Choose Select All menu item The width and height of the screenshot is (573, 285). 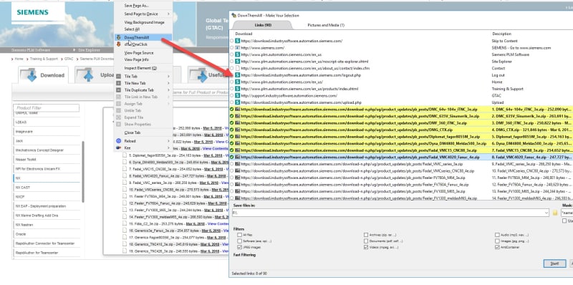[x=132, y=29]
